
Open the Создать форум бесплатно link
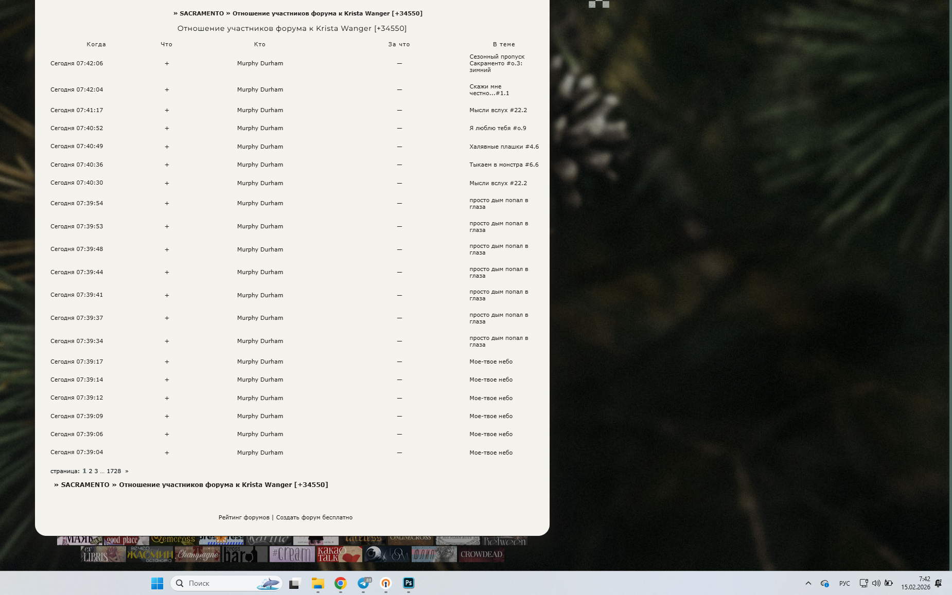point(314,517)
